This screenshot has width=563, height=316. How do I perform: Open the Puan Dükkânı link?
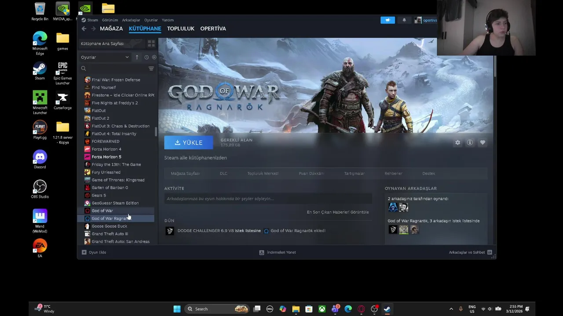(x=311, y=173)
